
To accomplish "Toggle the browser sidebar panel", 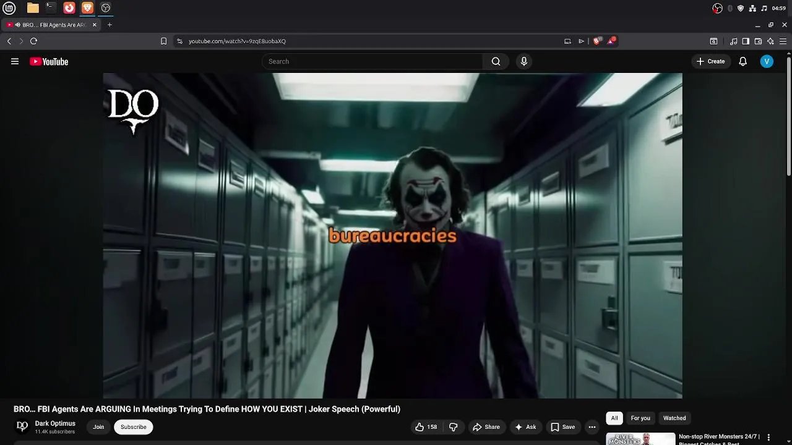I will click(746, 41).
